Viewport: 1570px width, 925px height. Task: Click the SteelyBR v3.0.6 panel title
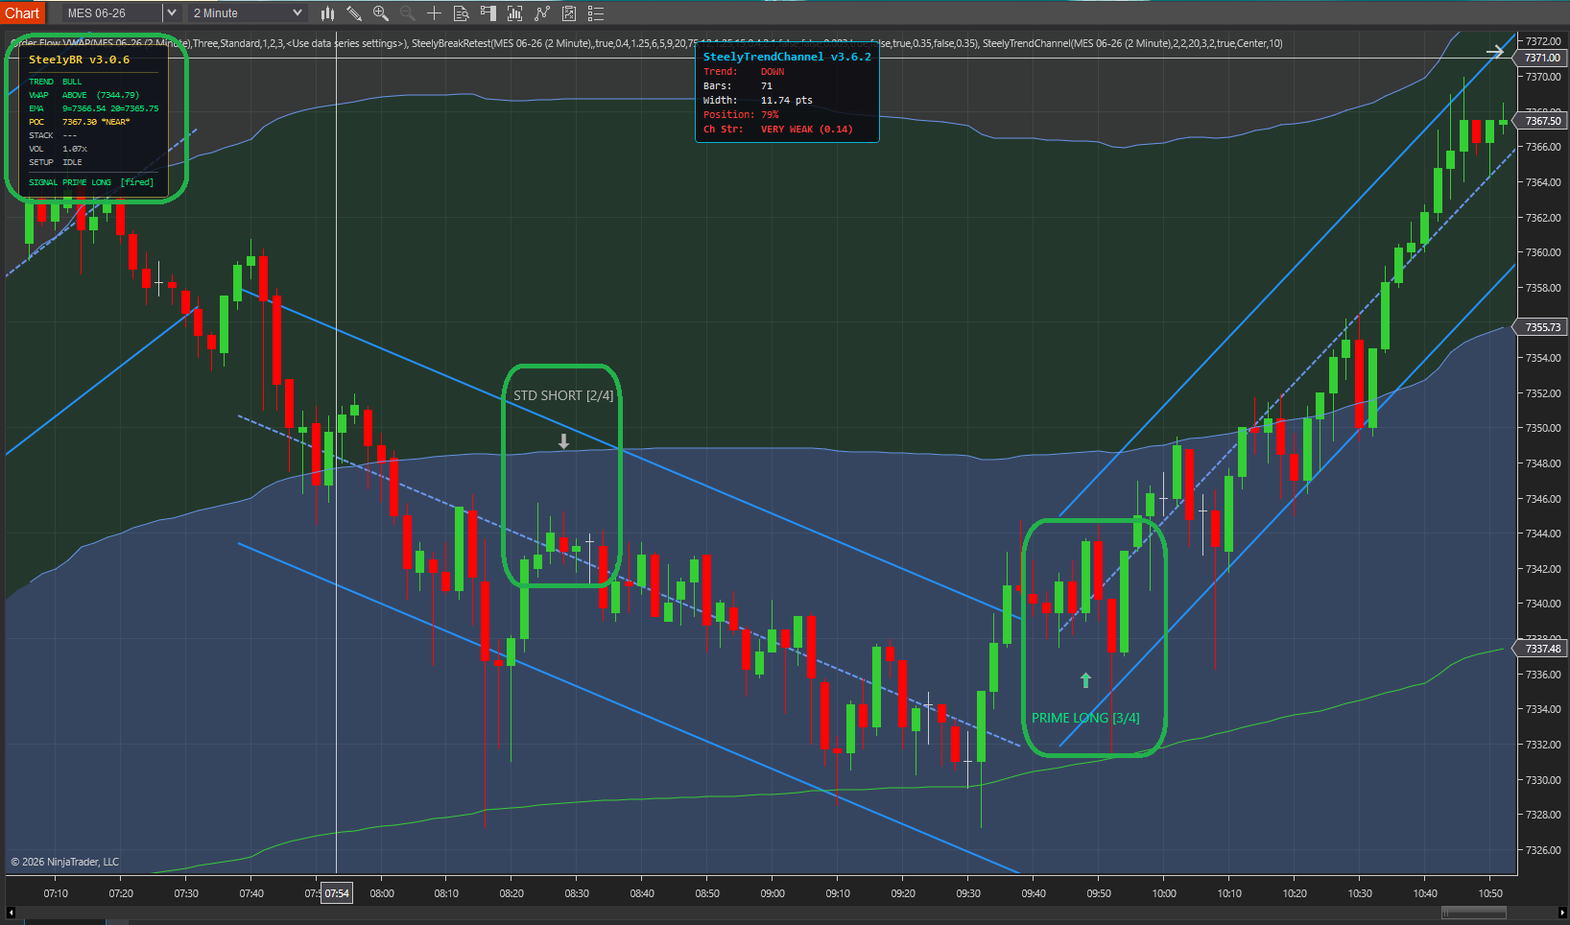tap(79, 59)
